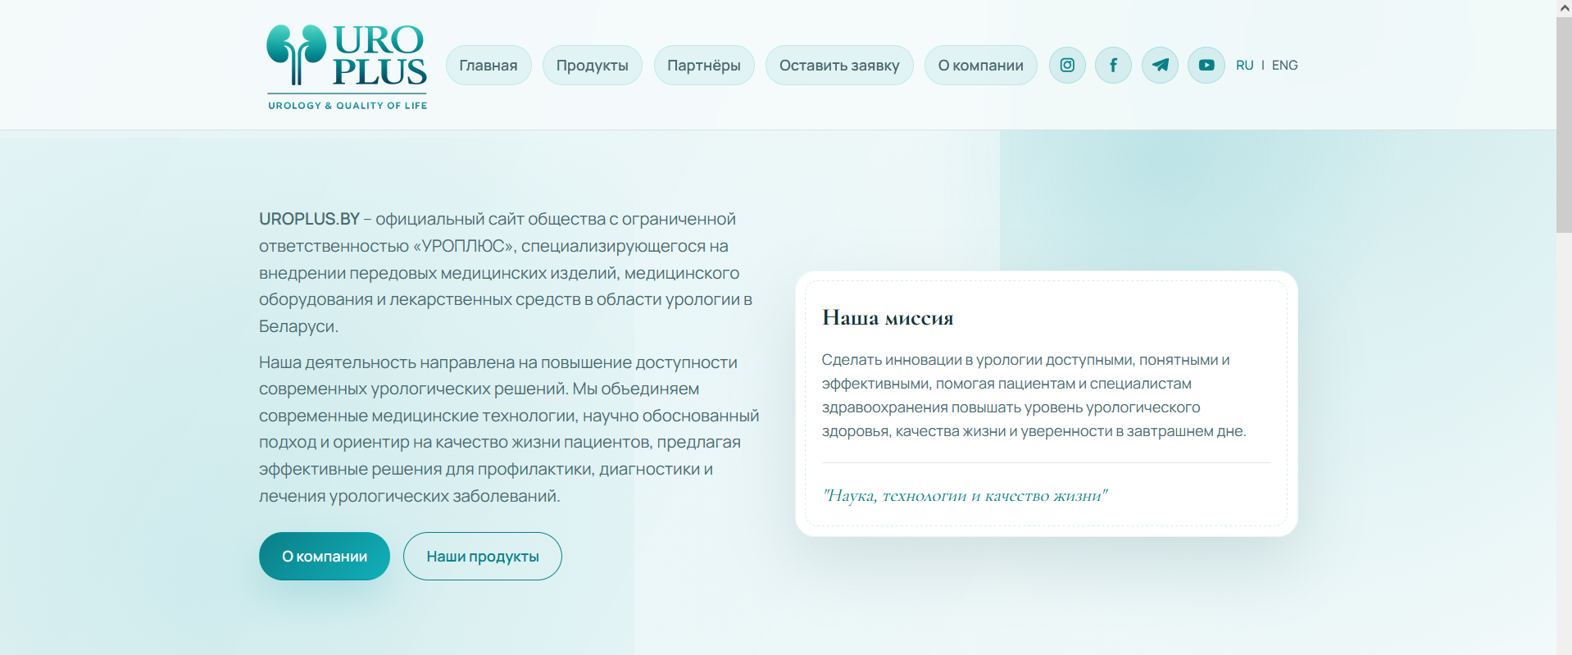The height and width of the screenshot is (655, 1572).
Task: Open the Оставить заявку page
Action: point(839,66)
